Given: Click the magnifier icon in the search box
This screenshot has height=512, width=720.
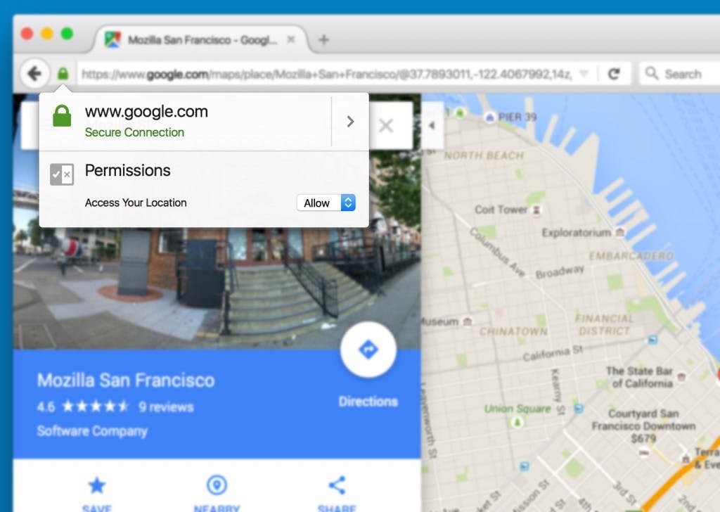Looking at the screenshot, I should 652,73.
